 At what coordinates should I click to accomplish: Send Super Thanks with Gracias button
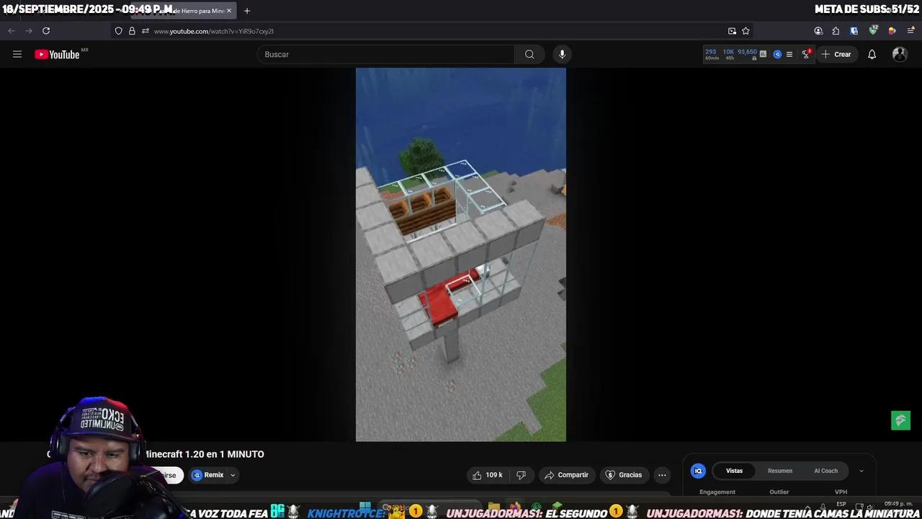point(624,475)
